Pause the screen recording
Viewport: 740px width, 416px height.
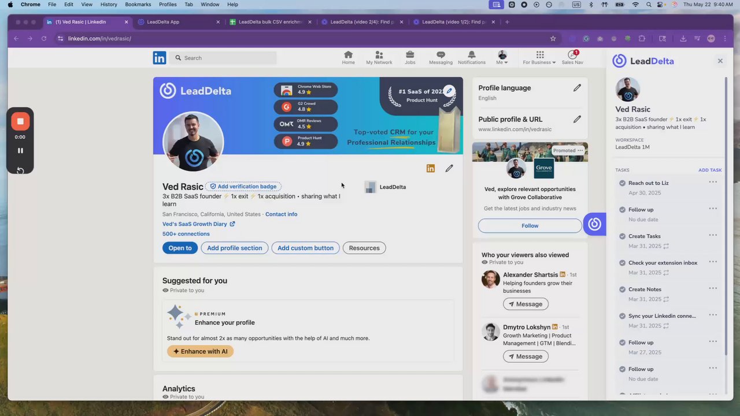click(20, 150)
